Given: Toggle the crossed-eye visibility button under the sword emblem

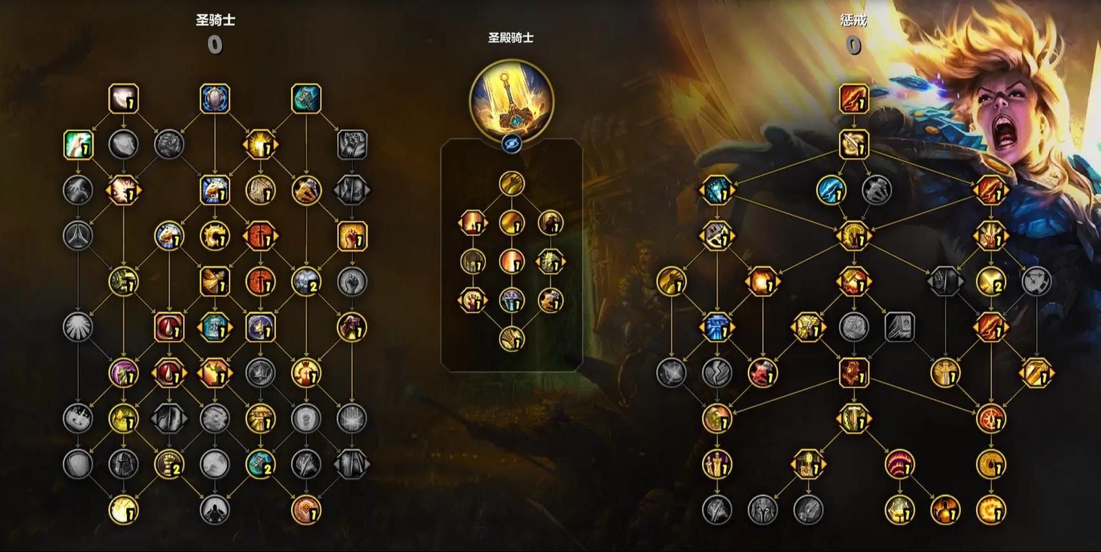Looking at the screenshot, I should click(511, 143).
